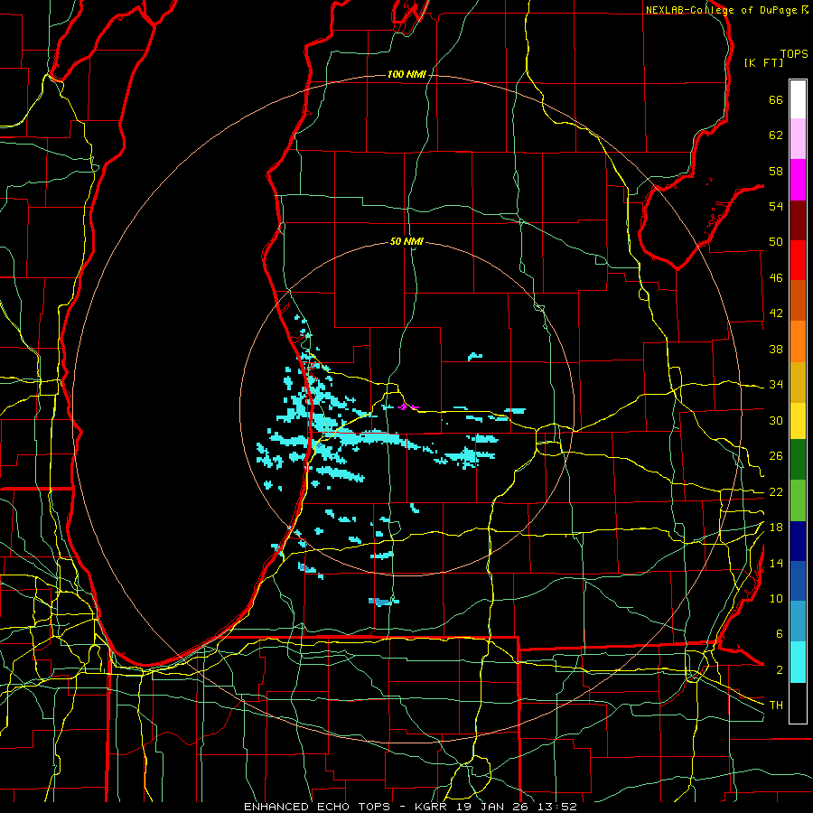Click the magenta echo near the radar center
Screen dimensions: 813x813
pyautogui.click(x=407, y=407)
